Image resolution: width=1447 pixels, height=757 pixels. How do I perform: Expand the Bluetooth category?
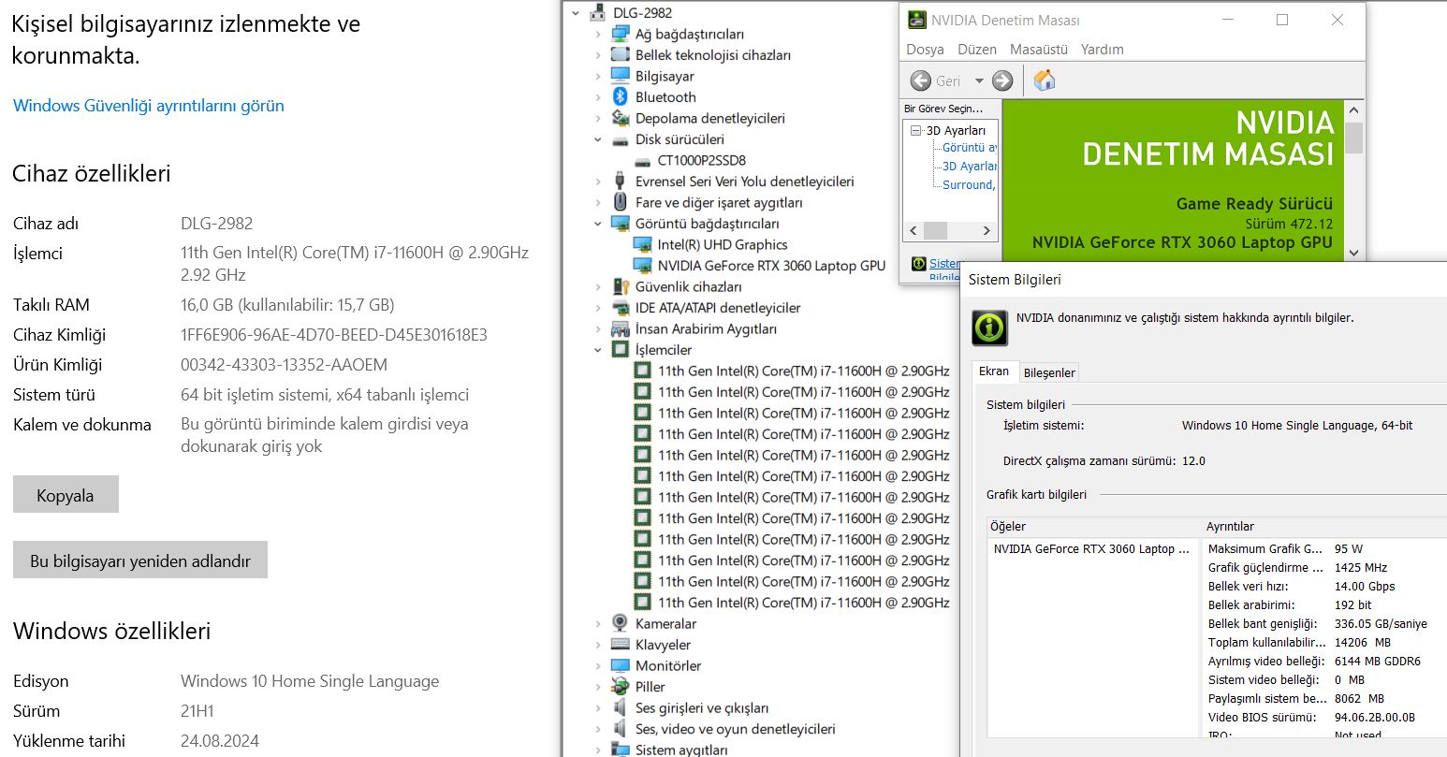click(x=598, y=97)
